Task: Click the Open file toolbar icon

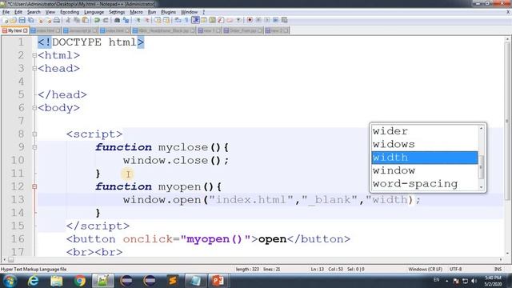Action: click(x=13, y=20)
